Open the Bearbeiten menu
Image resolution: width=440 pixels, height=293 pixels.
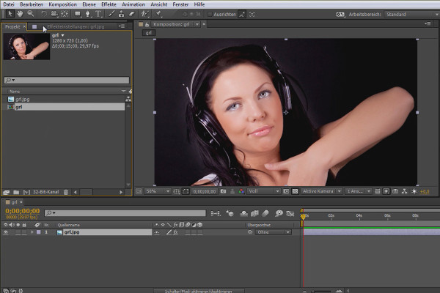click(x=32, y=4)
